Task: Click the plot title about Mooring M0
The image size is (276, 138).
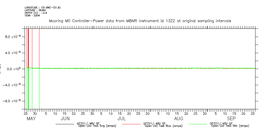Action: coord(140,21)
